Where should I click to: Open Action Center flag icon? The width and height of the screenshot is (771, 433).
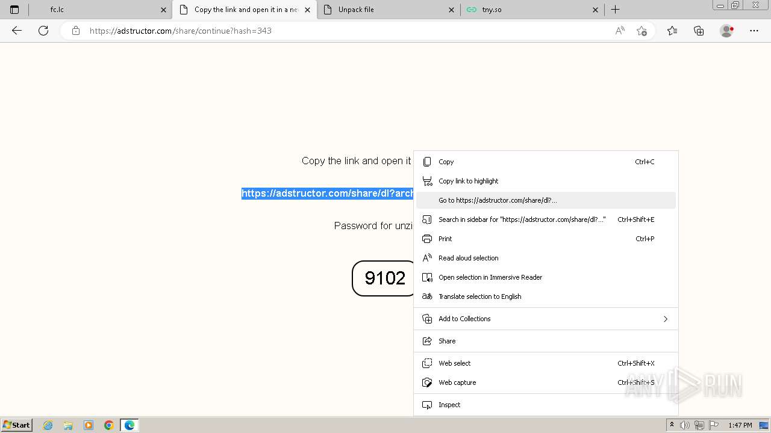point(713,425)
